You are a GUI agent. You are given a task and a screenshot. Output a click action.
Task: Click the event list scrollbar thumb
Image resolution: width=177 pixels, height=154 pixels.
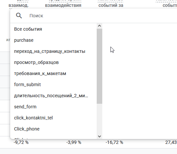click(99, 66)
